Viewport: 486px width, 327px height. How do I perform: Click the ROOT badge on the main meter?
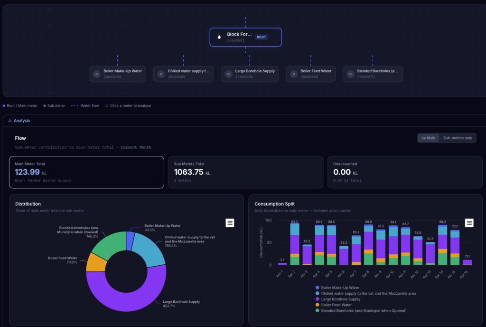pyautogui.click(x=262, y=37)
